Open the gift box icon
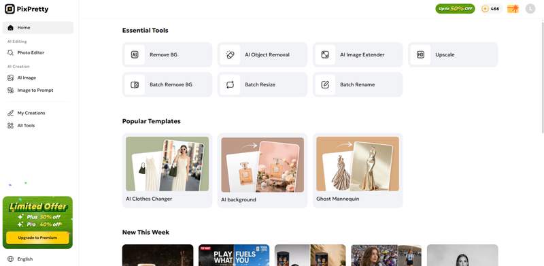Image resolution: width=544 pixels, height=266 pixels. point(513,9)
